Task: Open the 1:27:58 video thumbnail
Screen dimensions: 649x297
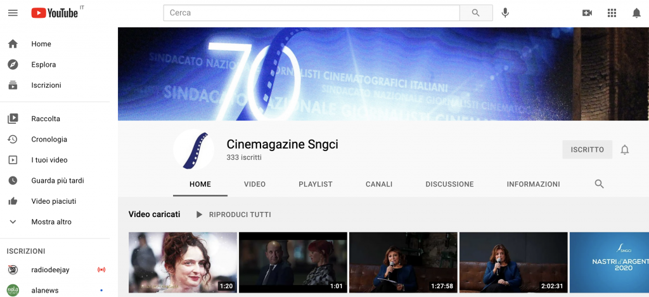Action: pos(403,262)
